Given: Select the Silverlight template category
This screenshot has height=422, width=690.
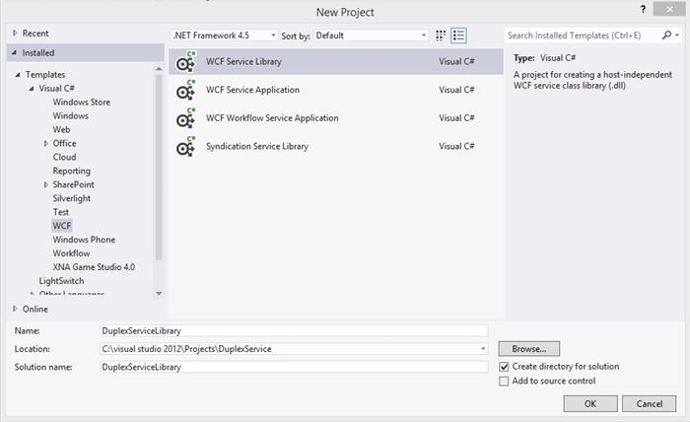Looking at the screenshot, I should [71, 198].
